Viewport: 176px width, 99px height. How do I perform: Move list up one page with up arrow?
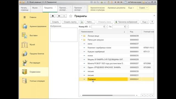(146, 95)
